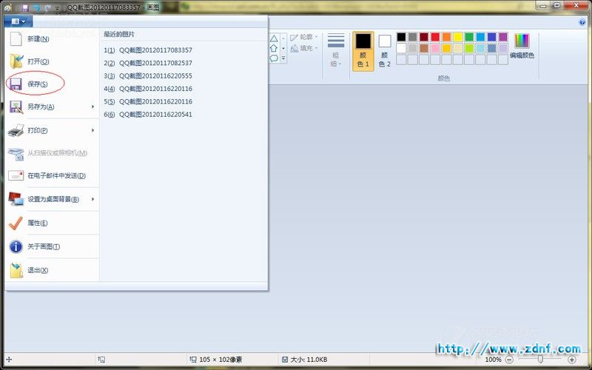Image resolution: width=592 pixels, height=370 pixels.
Task: Open About Paint (关于画图) info icon
Action: coord(16,246)
